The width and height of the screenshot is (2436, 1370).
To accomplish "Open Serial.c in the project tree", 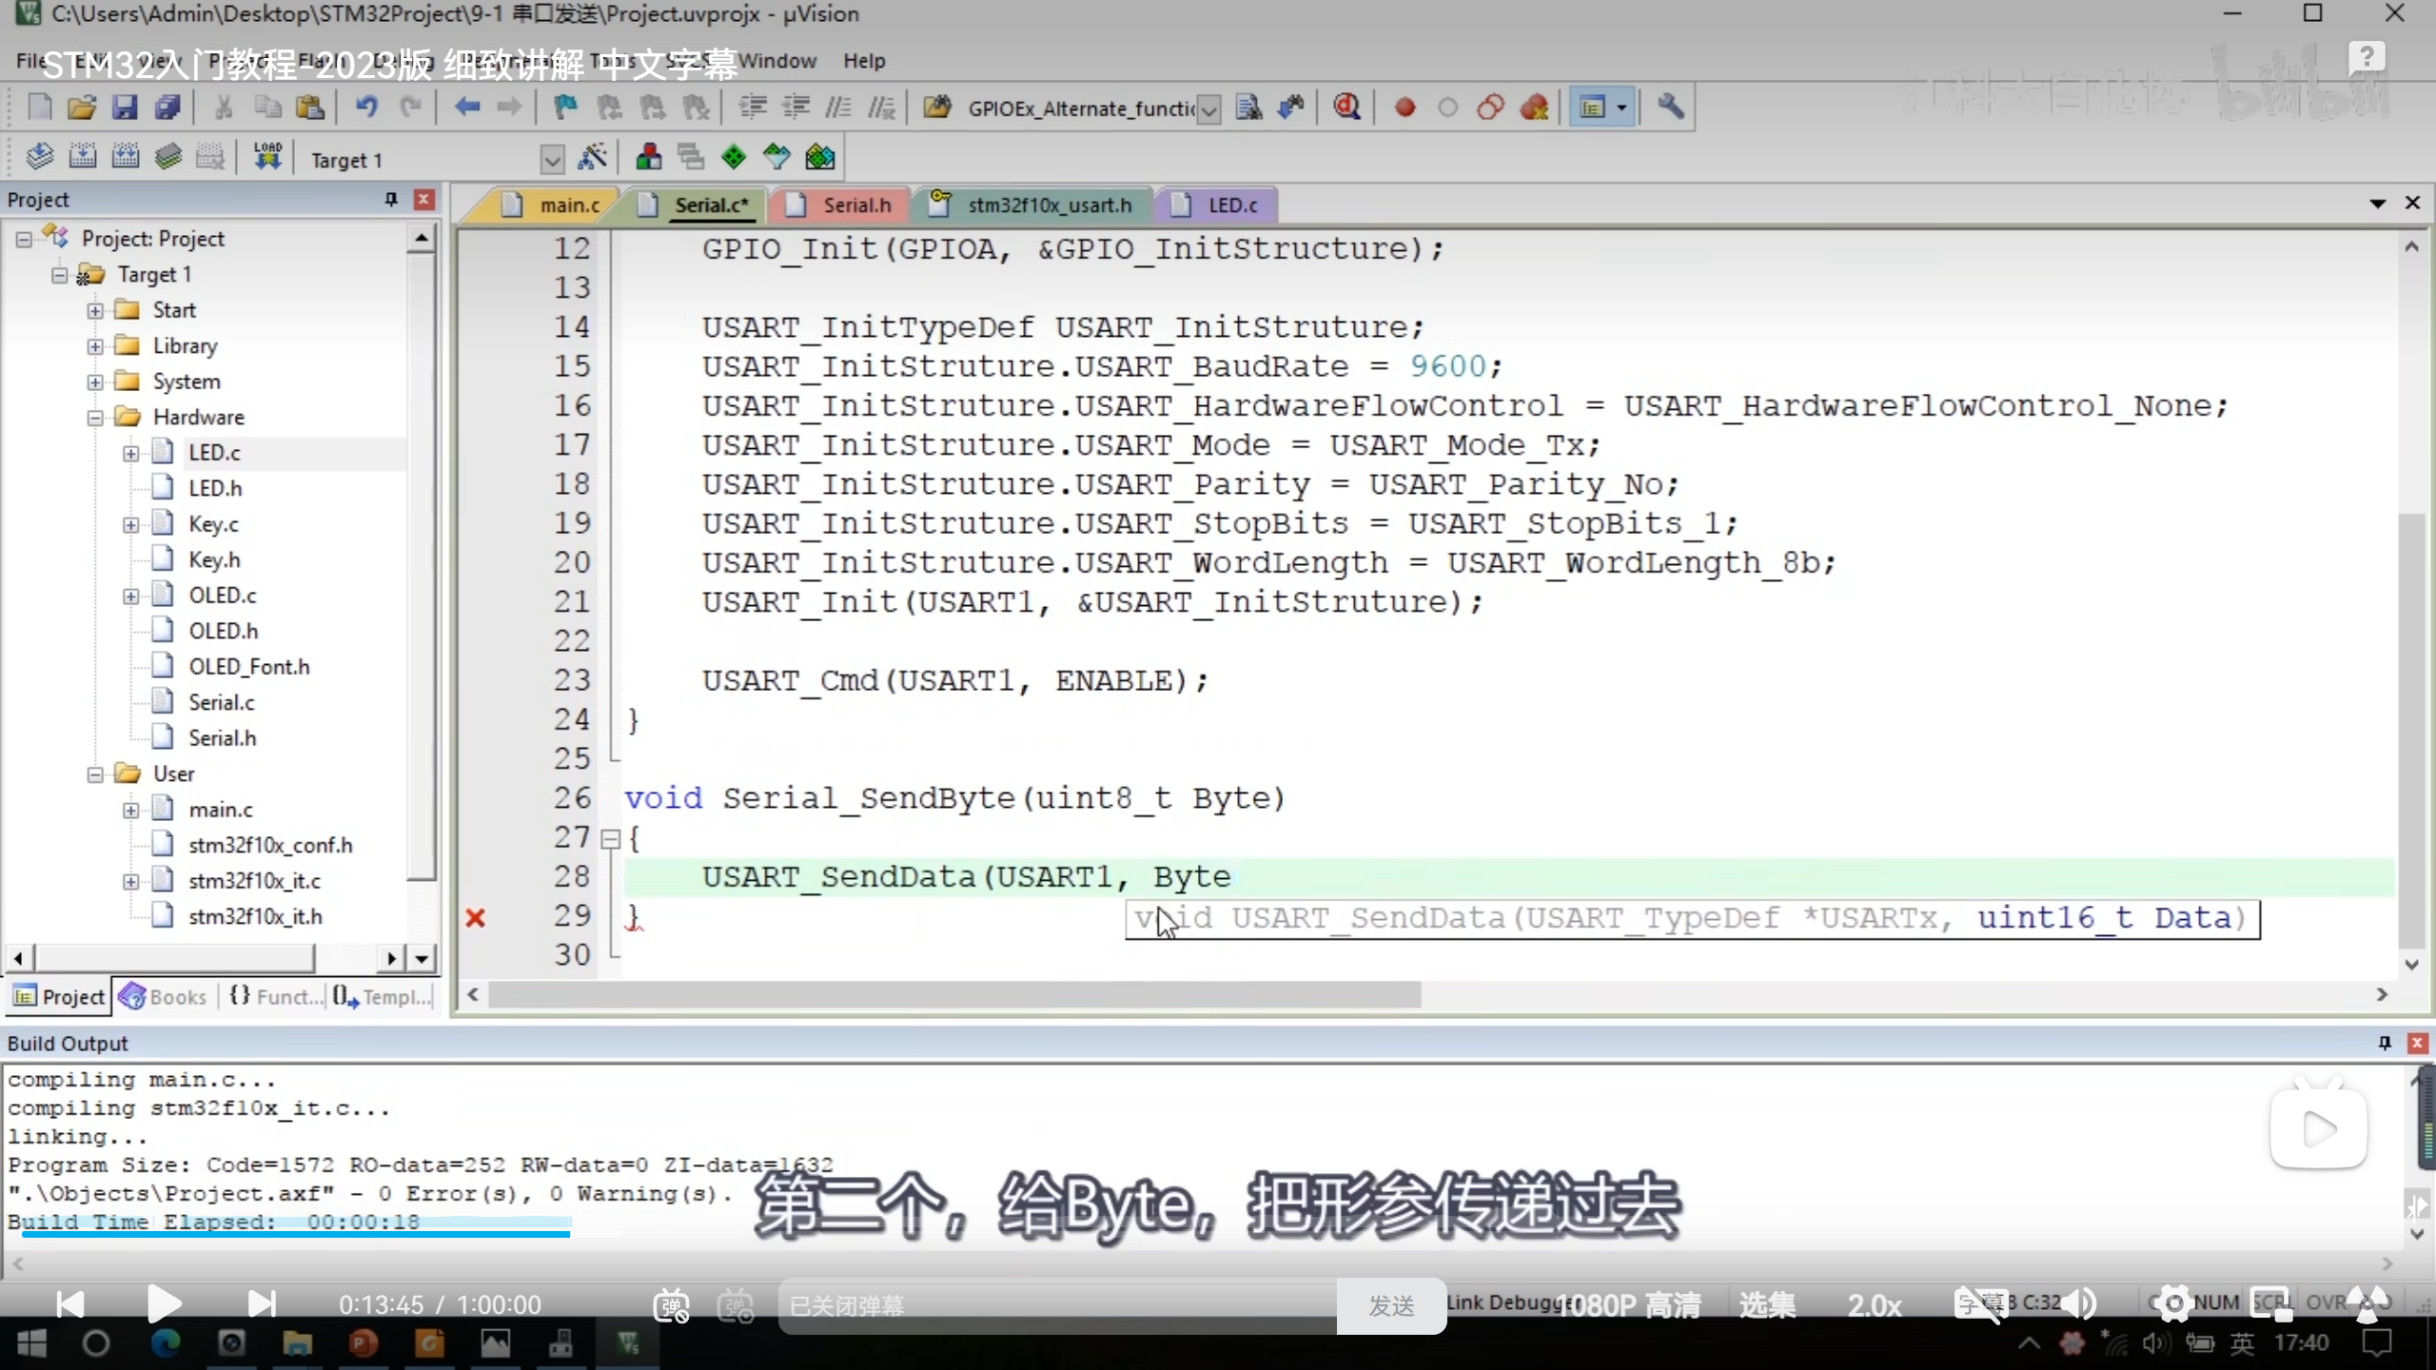I will [221, 702].
